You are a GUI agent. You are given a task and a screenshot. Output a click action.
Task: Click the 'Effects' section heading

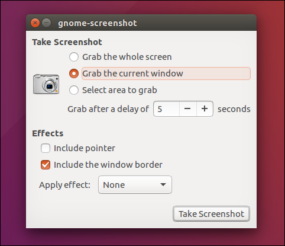[48, 133]
